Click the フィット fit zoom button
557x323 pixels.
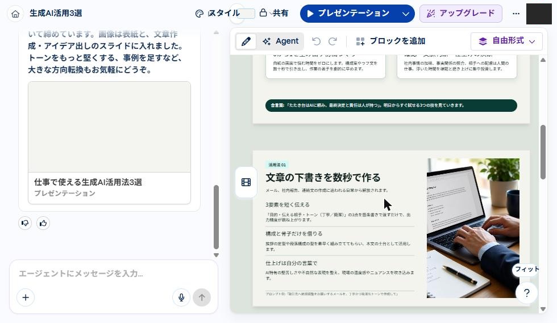[x=526, y=270]
